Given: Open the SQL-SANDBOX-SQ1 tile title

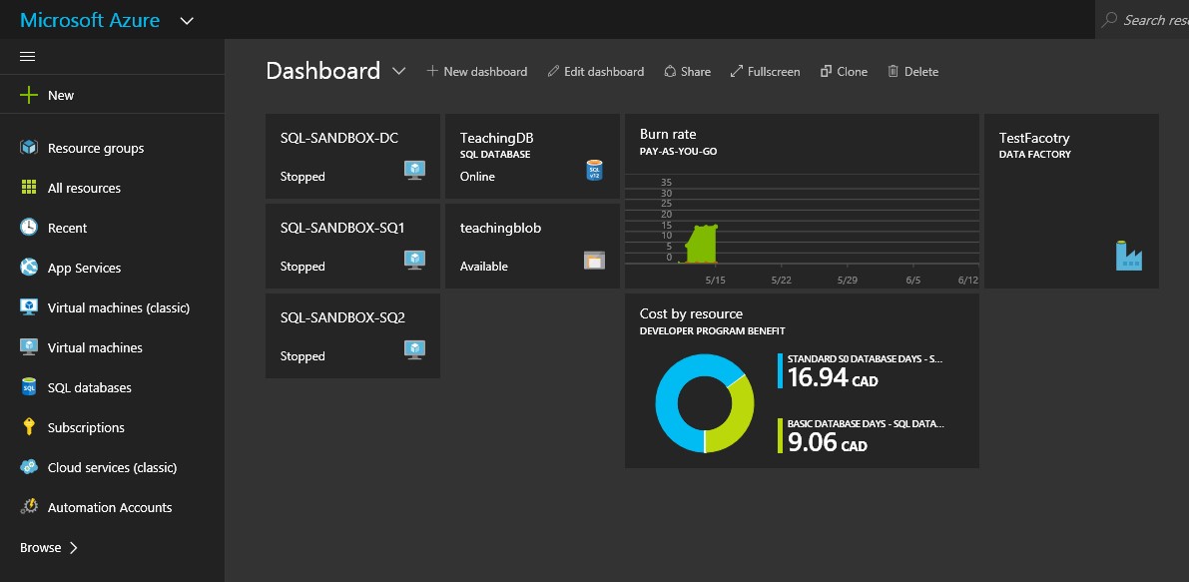Looking at the screenshot, I should click(342, 228).
